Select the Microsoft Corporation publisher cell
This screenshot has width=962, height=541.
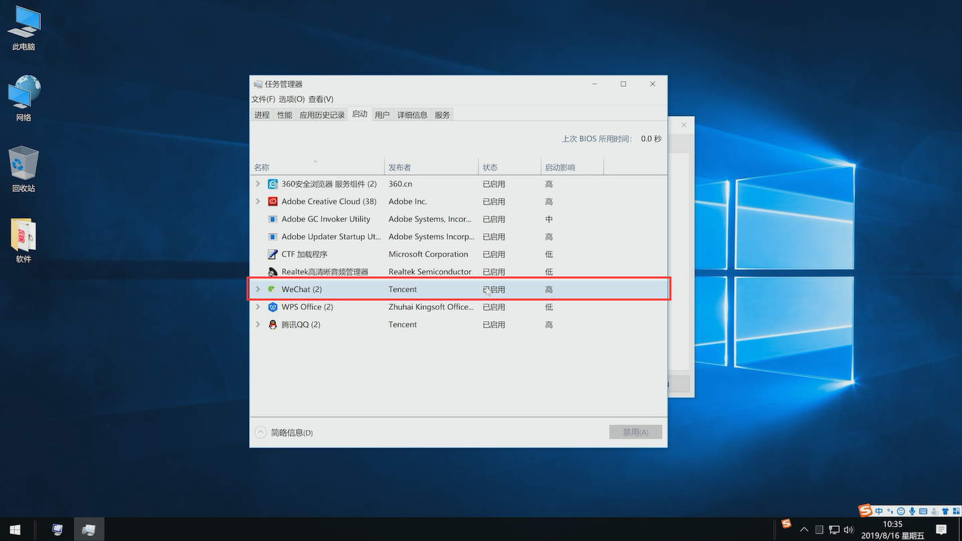click(428, 254)
